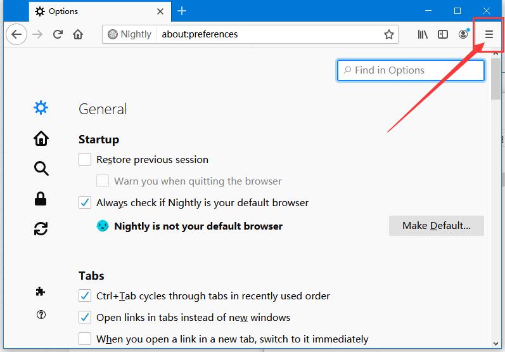Click the Make Default button
Screen dimensions: 505x352
[x=437, y=226]
